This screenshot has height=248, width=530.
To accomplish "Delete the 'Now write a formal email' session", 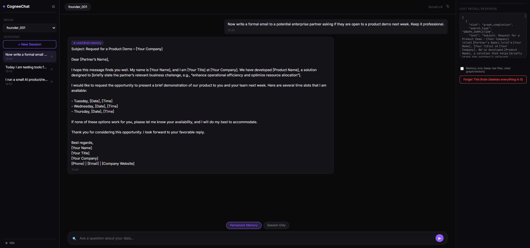I will coord(52,56).
